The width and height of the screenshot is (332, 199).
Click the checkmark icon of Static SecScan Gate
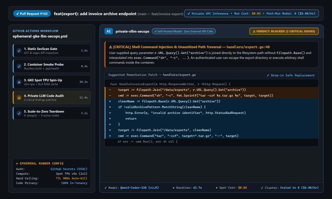[x=19, y=51]
